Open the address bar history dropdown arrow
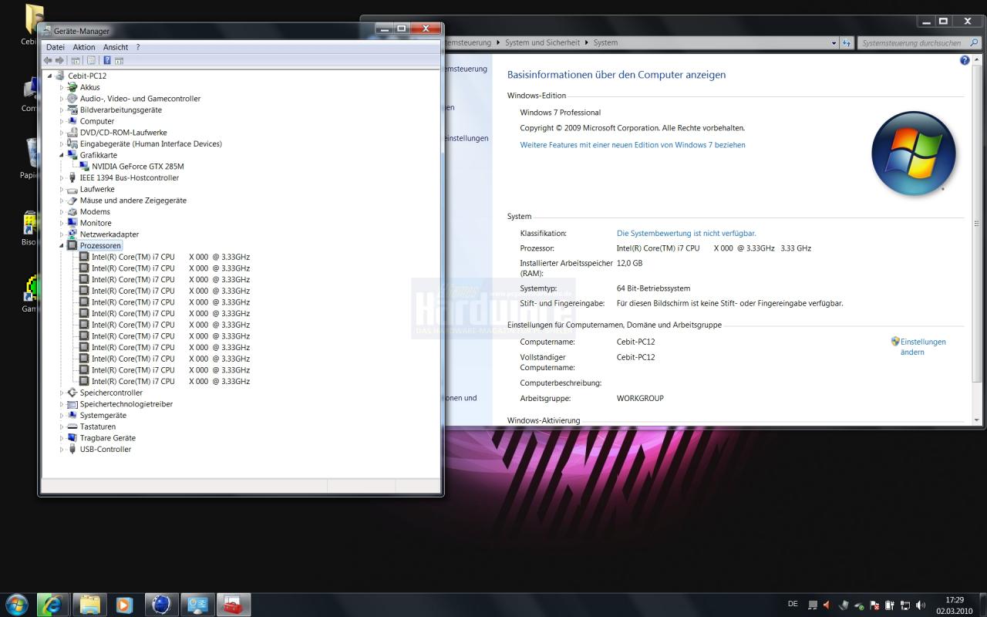 (834, 43)
